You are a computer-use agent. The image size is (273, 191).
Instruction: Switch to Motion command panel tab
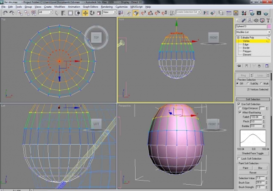[x=256, y=20]
